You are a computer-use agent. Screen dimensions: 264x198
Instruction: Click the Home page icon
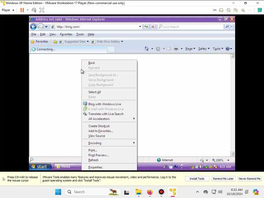pyautogui.click(x=147, y=49)
